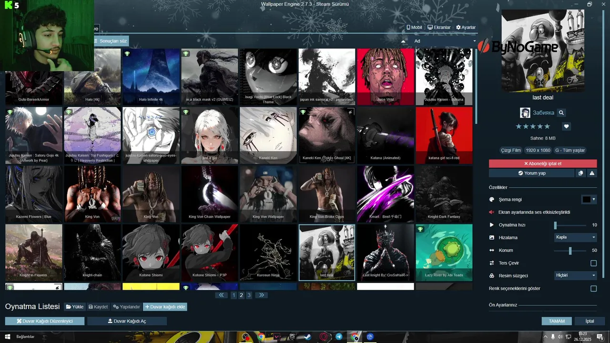610x343 pixels.
Task: Confirm with the TAMAM button
Action: pos(557,321)
